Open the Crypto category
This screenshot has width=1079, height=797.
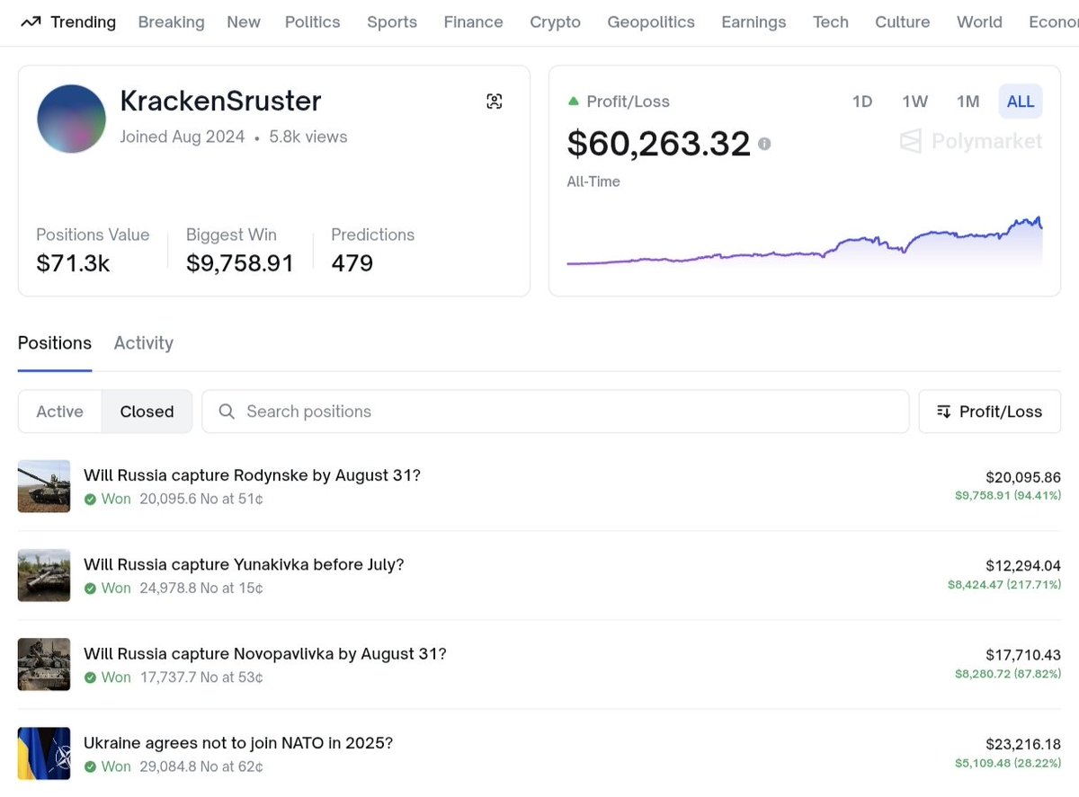click(x=555, y=22)
